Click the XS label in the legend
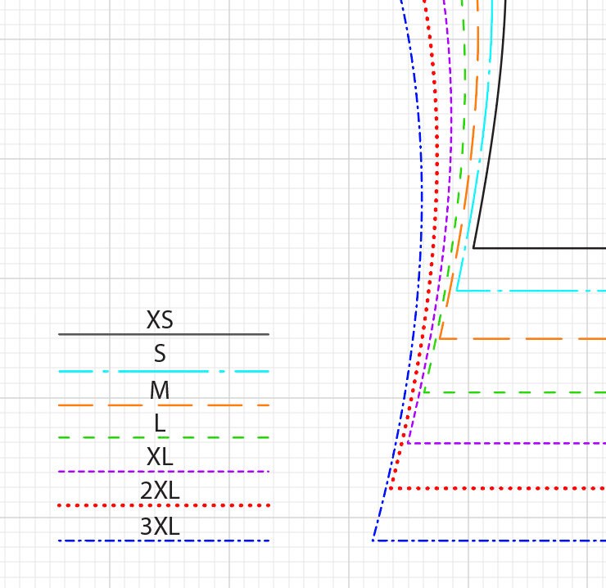This screenshot has width=606, height=588. click(x=160, y=320)
